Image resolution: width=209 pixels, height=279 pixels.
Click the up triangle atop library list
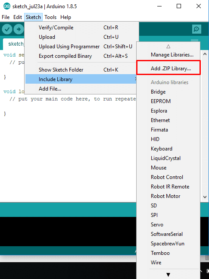tap(168, 47)
